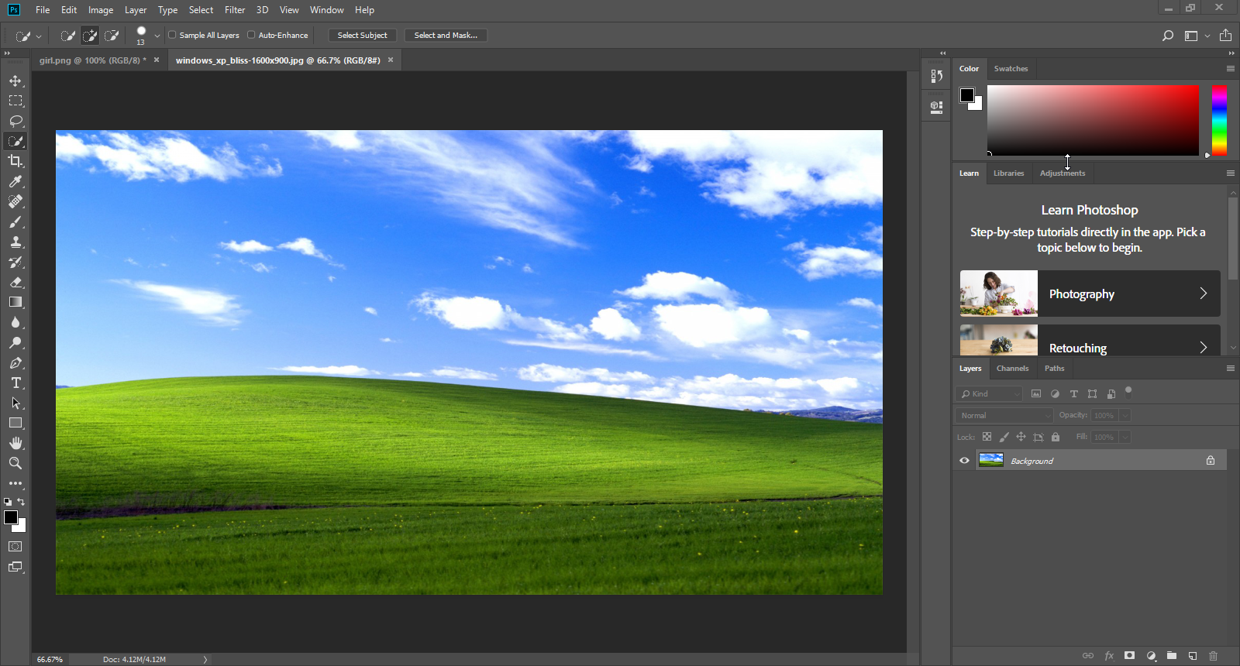Choose Add to Selection mode
The height and width of the screenshot is (666, 1240).
coord(90,36)
